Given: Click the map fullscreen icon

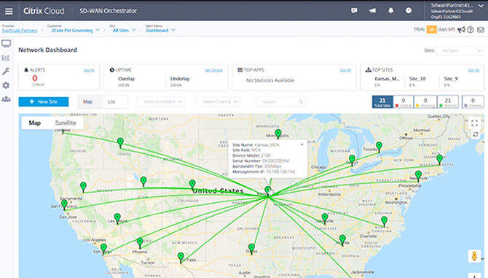Looking at the screenshot, I should tap(474, 123).
